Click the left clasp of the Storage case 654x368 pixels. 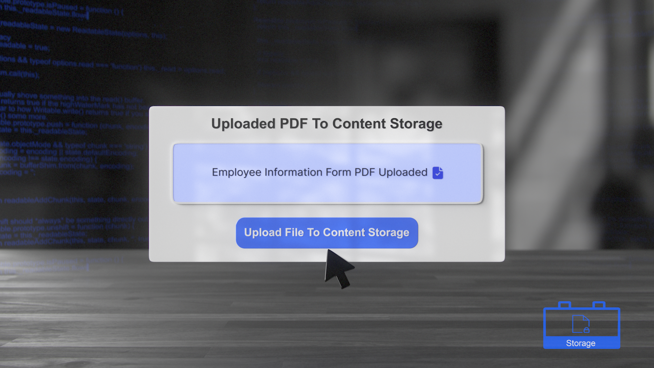coord(564,305)
